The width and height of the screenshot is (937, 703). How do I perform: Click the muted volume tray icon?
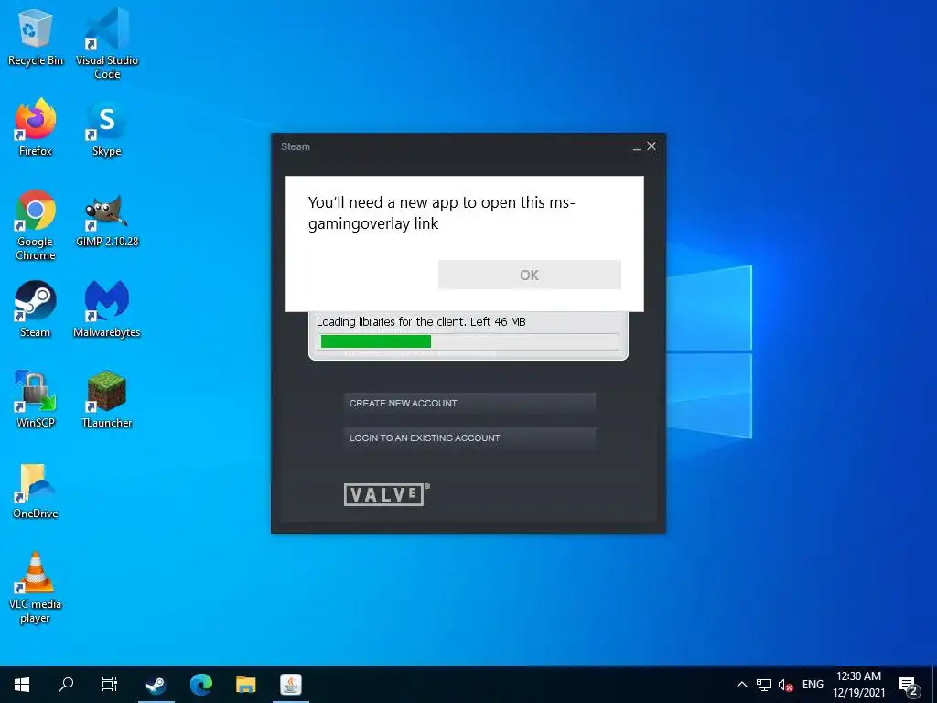(785, 685)
